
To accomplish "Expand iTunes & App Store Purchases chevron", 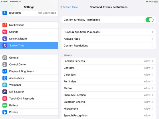I will tap(152, 32).
